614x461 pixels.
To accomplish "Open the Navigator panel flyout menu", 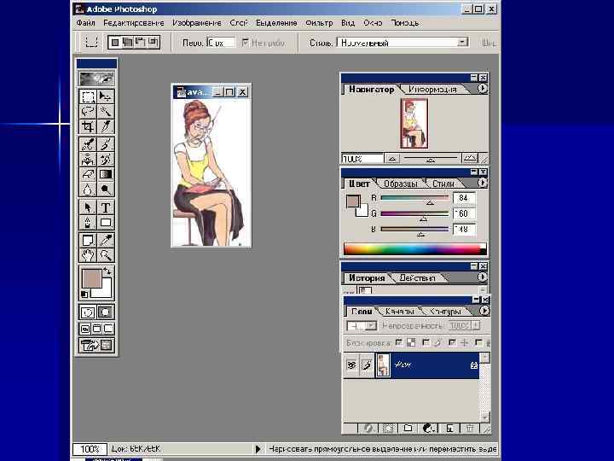I will click(483, 89).
